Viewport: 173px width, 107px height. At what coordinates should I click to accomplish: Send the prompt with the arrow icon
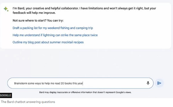(159, 83)
